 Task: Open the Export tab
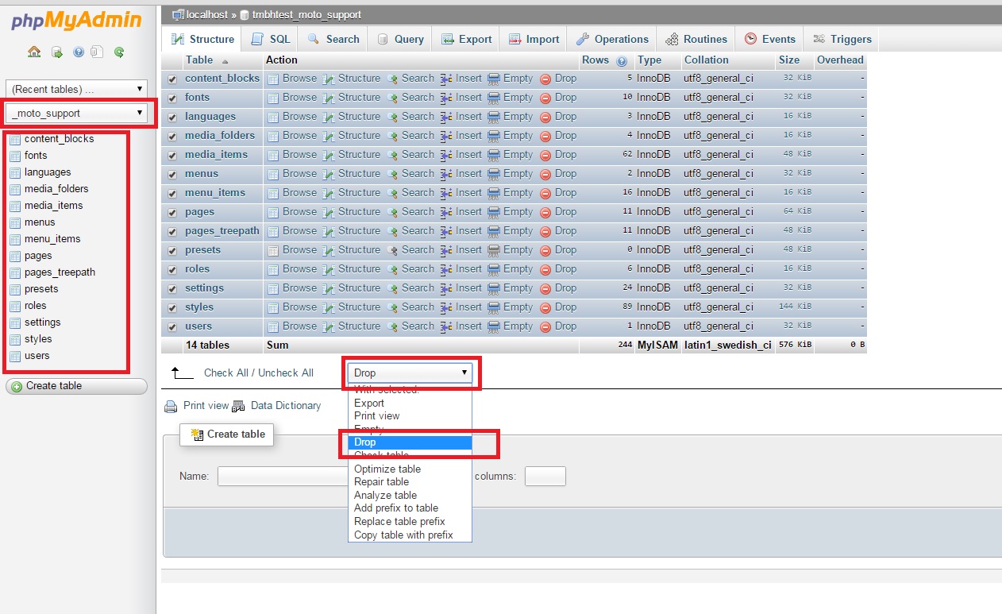tap(467, 39)
